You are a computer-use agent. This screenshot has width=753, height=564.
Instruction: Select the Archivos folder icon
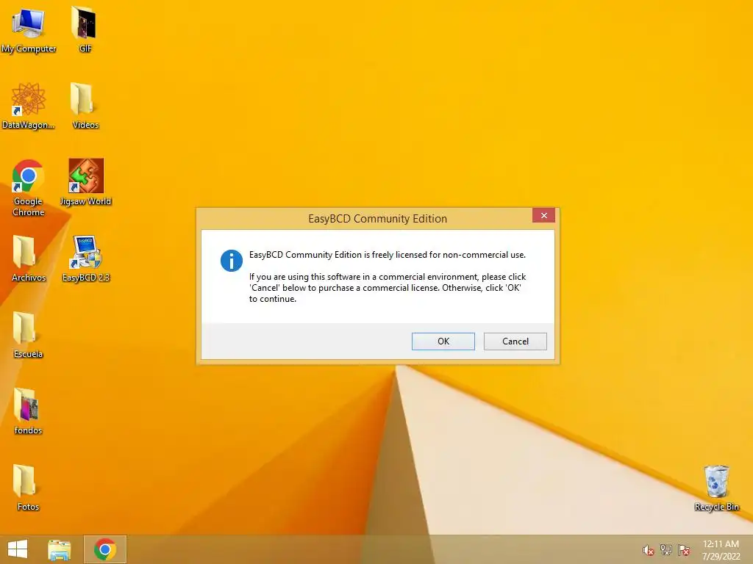pyautogui.click(x=29, y=259)
